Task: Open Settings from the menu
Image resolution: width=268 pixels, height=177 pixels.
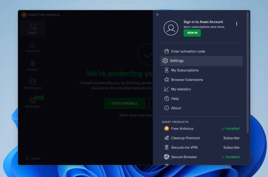Action: (177, 60)
